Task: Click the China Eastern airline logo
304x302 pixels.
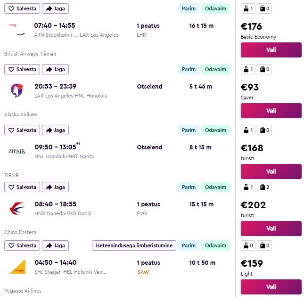Action: pos(17,208)
